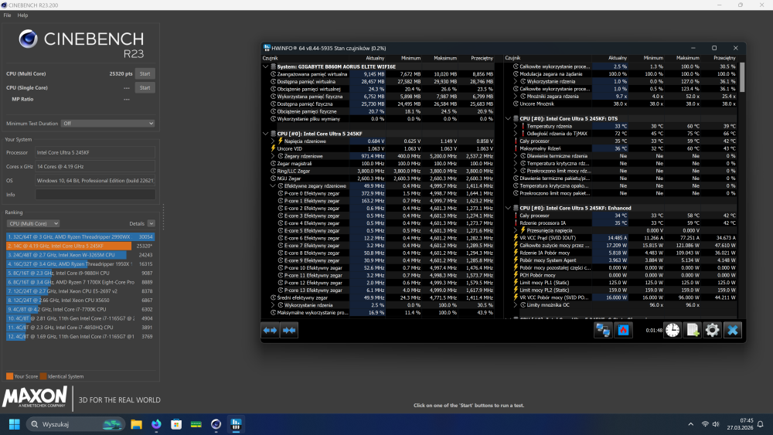Select the Intel Core Ultra 5 245KF ranking entry
Image resolution: width=773 pixels, height=435 pixels.
(x=80, y=246)
